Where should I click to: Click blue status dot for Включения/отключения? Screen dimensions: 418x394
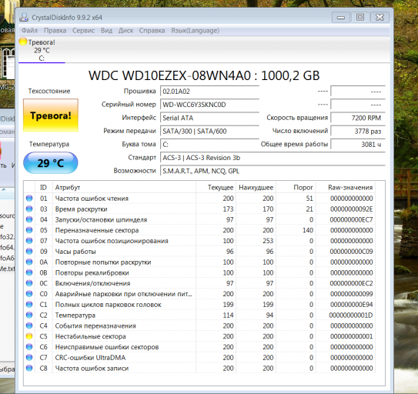[x=29, y=283]
